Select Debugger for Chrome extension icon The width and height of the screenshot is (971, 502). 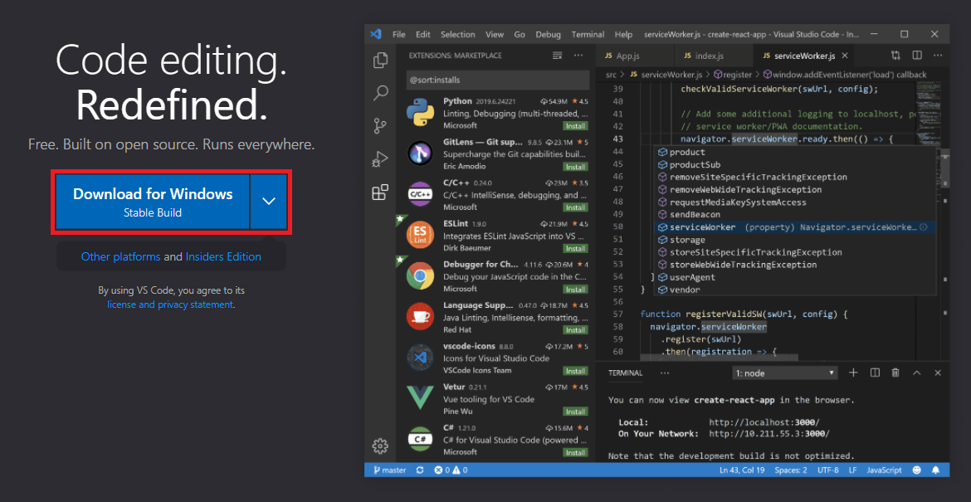coord(420,276)
